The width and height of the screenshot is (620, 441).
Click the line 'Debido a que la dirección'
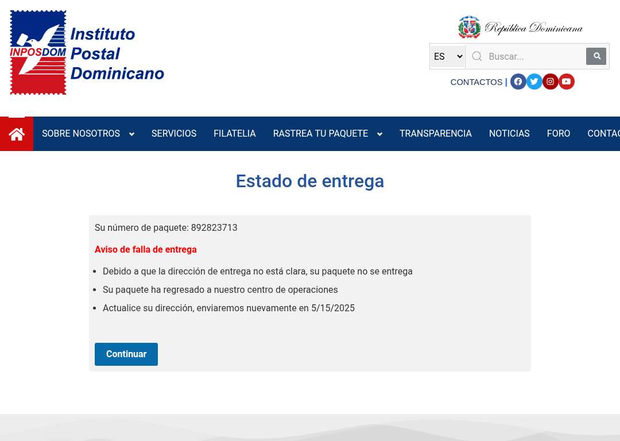point(257,272)
